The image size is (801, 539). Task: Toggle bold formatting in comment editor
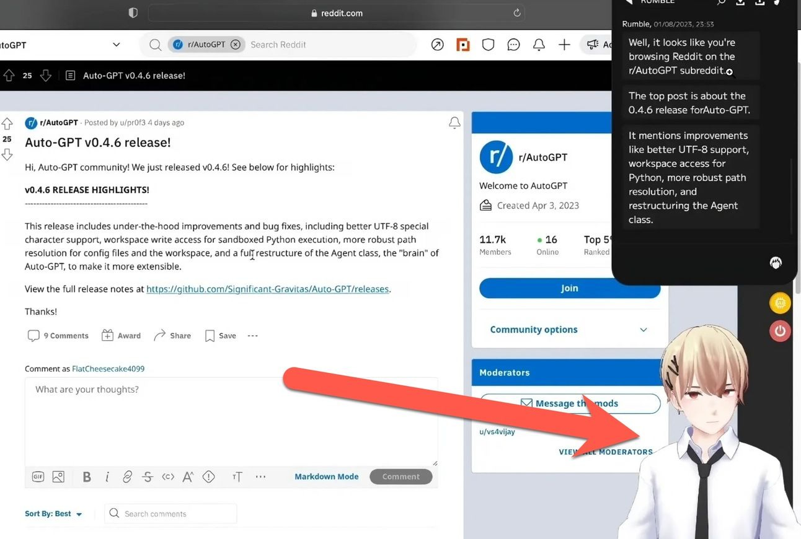(x=87, y=476)
